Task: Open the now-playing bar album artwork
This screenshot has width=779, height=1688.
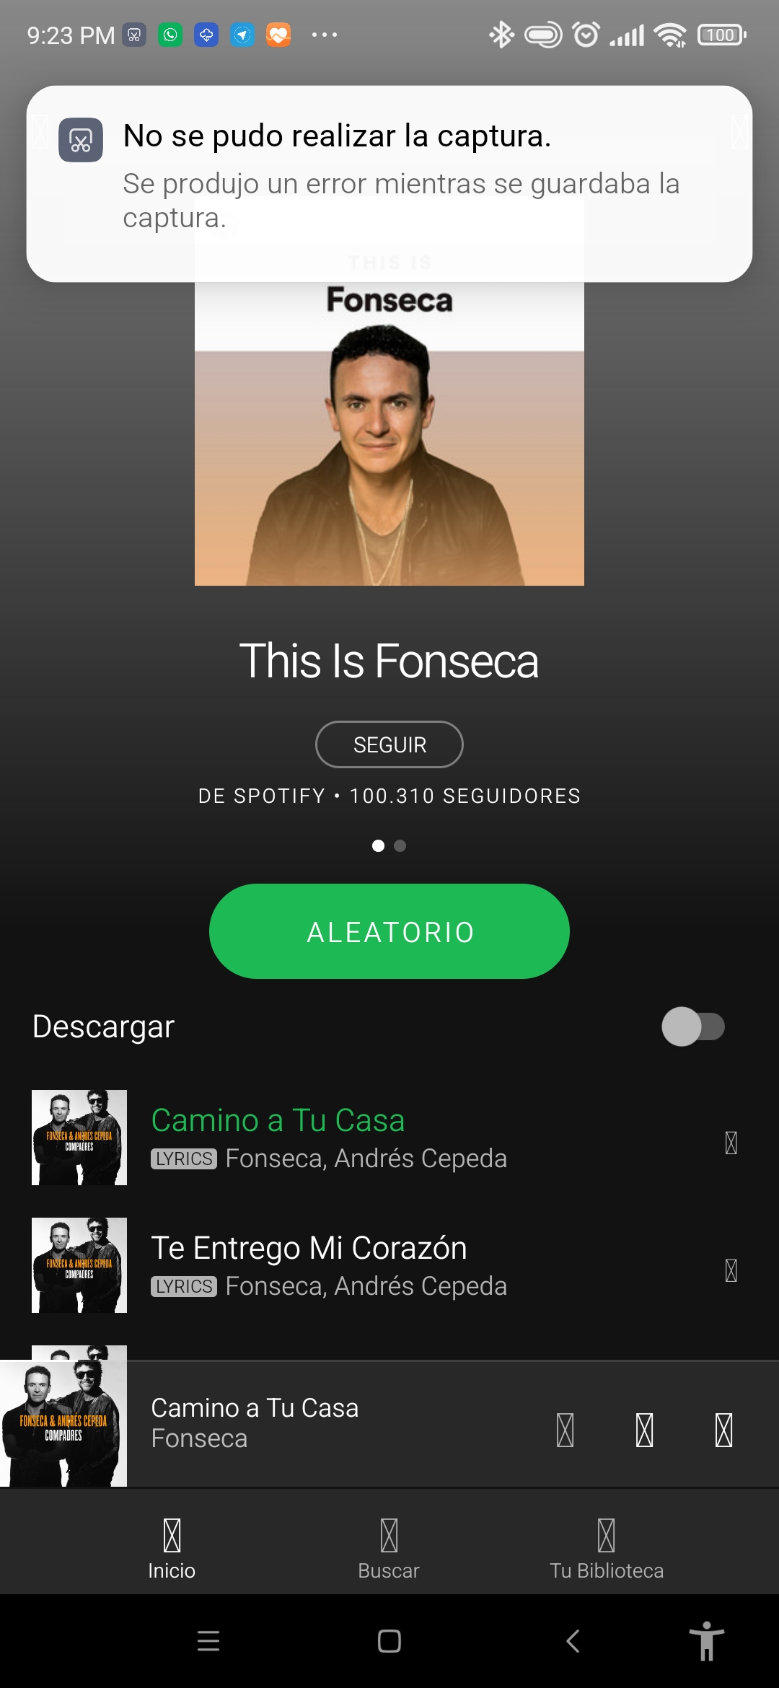Action: pos(63,1423)
